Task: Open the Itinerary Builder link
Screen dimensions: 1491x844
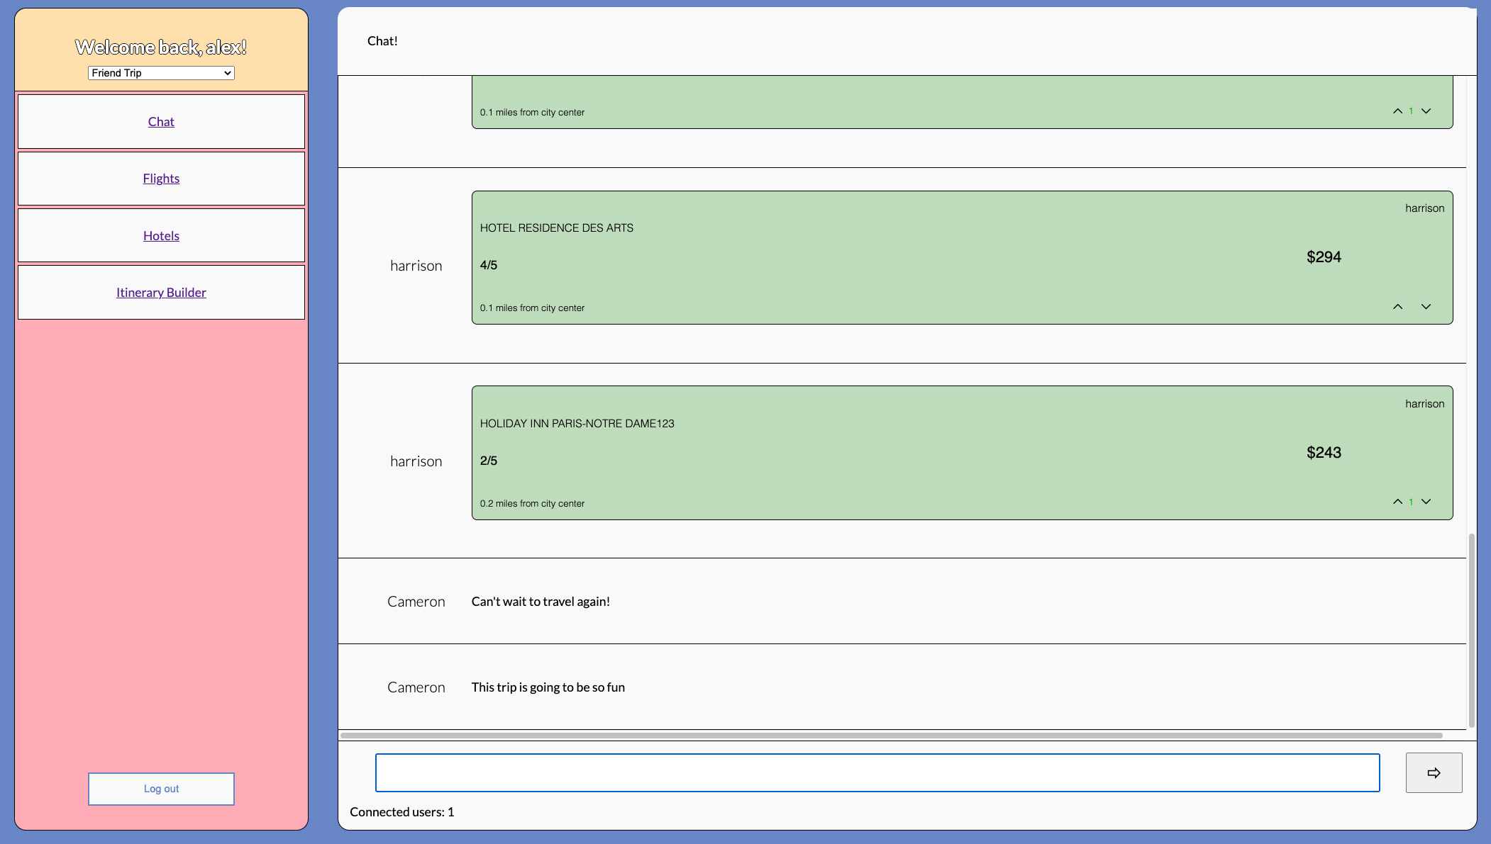Action: pos(161,293)
